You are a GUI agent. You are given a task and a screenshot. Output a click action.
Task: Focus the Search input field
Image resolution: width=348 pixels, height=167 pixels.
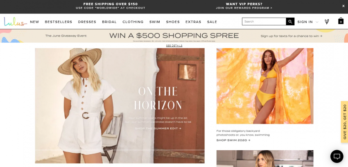tap(264, 22)
